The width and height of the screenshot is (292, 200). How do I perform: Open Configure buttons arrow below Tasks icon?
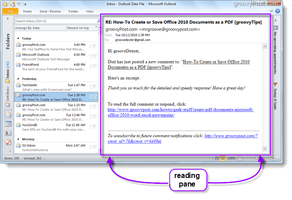click(x=10, y=151)
